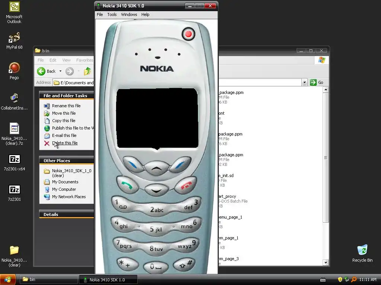Select the Microsoft Outlook desktop icon

point(14,13)
